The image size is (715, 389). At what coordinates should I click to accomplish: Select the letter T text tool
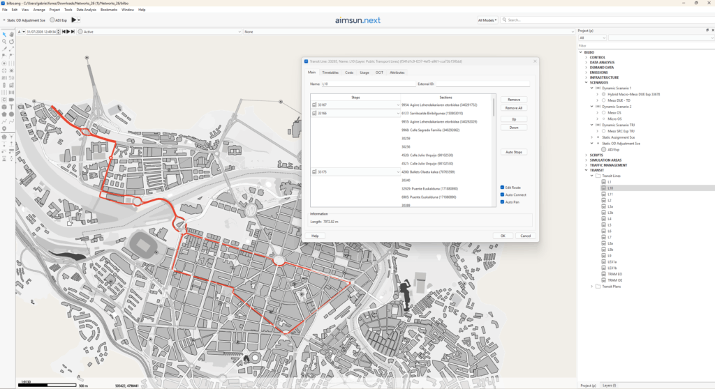click(x=11, y=107)
